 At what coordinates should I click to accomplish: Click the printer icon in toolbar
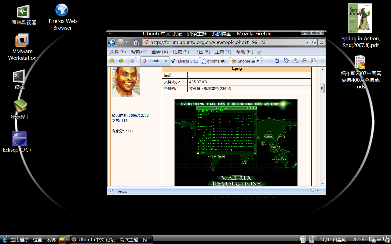[x=305, y=61]
